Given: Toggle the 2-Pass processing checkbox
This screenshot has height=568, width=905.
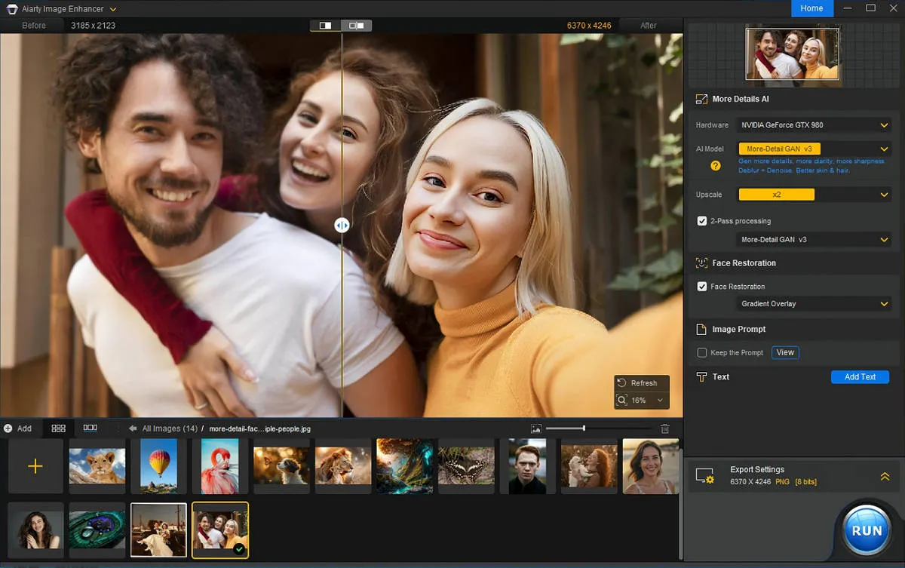Looking at the screenshot, I should point(702,221).
